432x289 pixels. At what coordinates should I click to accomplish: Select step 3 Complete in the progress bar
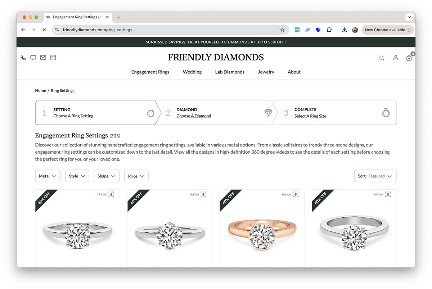click(x=335, y=113)
